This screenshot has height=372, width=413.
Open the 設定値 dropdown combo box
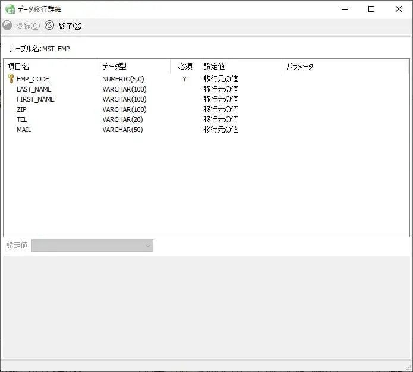pos(92,245)
